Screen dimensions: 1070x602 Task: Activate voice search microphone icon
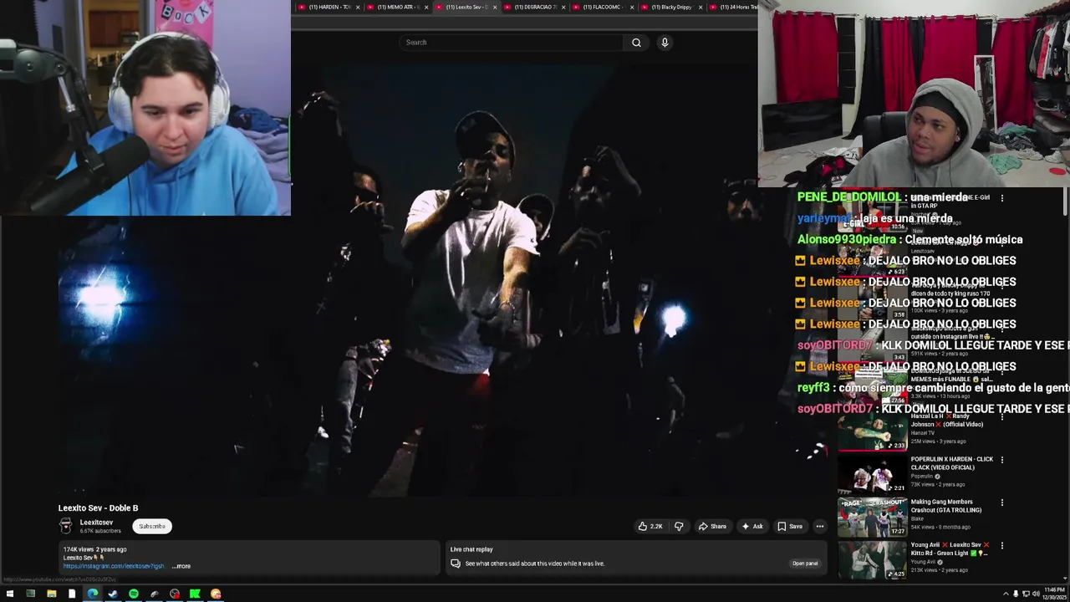click(665, 43)
